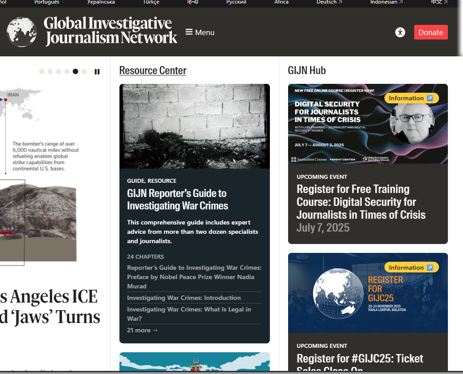This screenshot has width=463, height=374.
Task: Select the first carousel slide dot
Action: coord(42,71)
